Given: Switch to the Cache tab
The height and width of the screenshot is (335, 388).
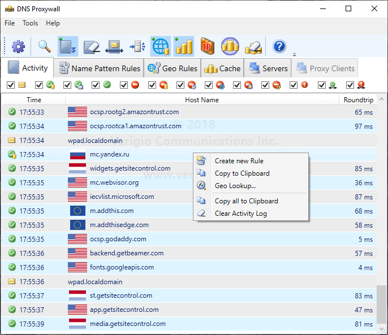Looking at the screenshot, I should pyautogui.click(x=222, y=68).
